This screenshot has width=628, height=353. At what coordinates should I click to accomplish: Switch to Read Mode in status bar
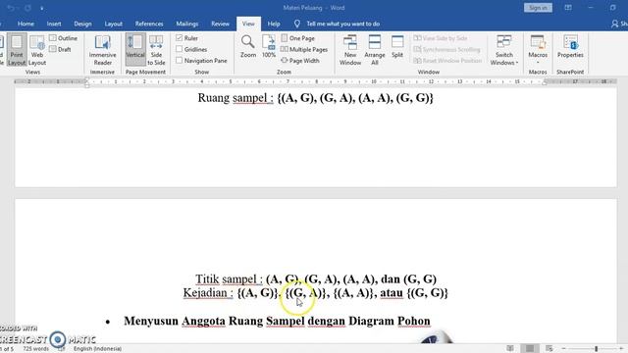(x=510, y=348)
